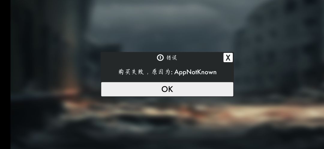Dismiss the error dialog with OK
Screen dimensions: 324x149
coord(167,89)
